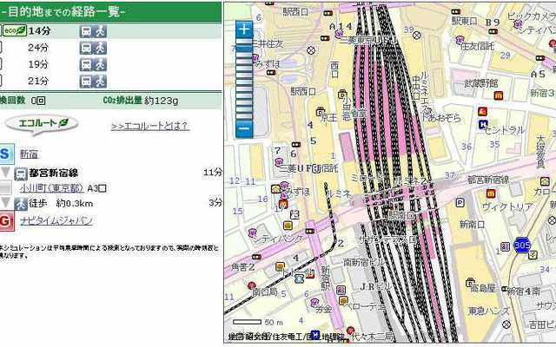Click the McDonald's icon above ヴィクトリア

[x=491, y=193]
